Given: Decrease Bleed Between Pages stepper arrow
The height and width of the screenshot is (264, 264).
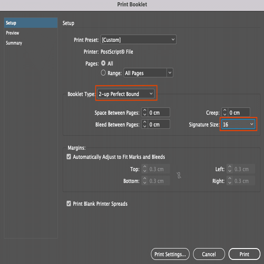Looking at the screenshot, I should (145, 127).
